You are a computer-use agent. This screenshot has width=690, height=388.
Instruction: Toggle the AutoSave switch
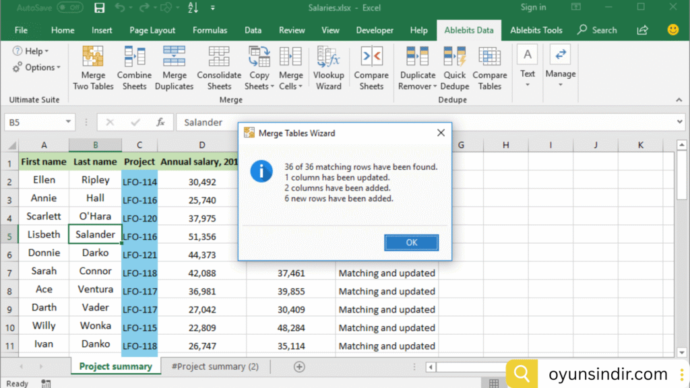point(70,8)
